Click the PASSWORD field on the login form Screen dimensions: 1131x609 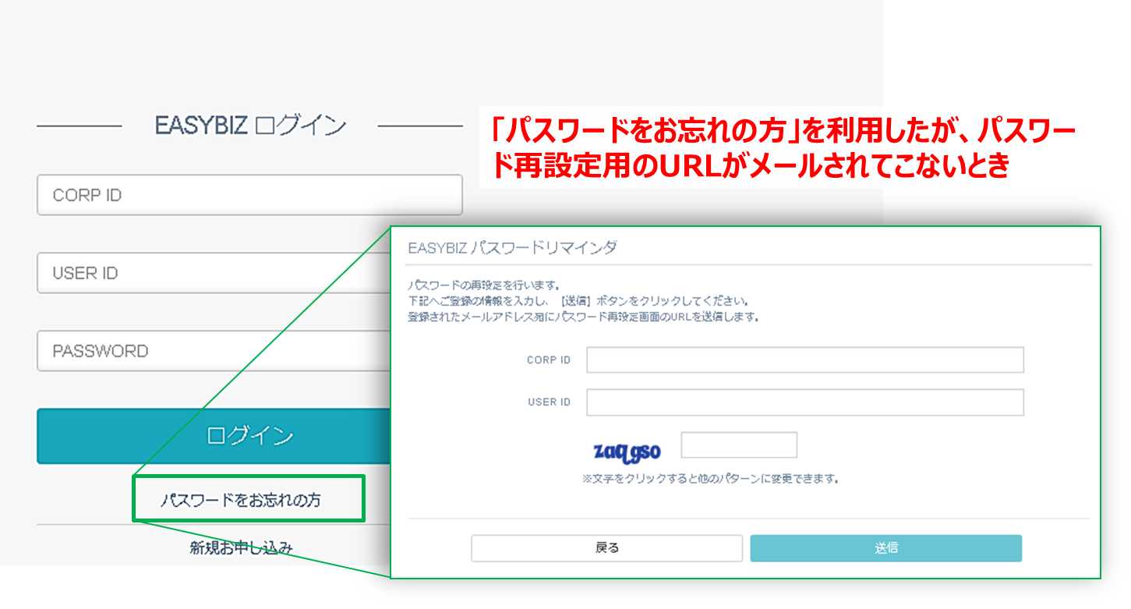[249, 351]
